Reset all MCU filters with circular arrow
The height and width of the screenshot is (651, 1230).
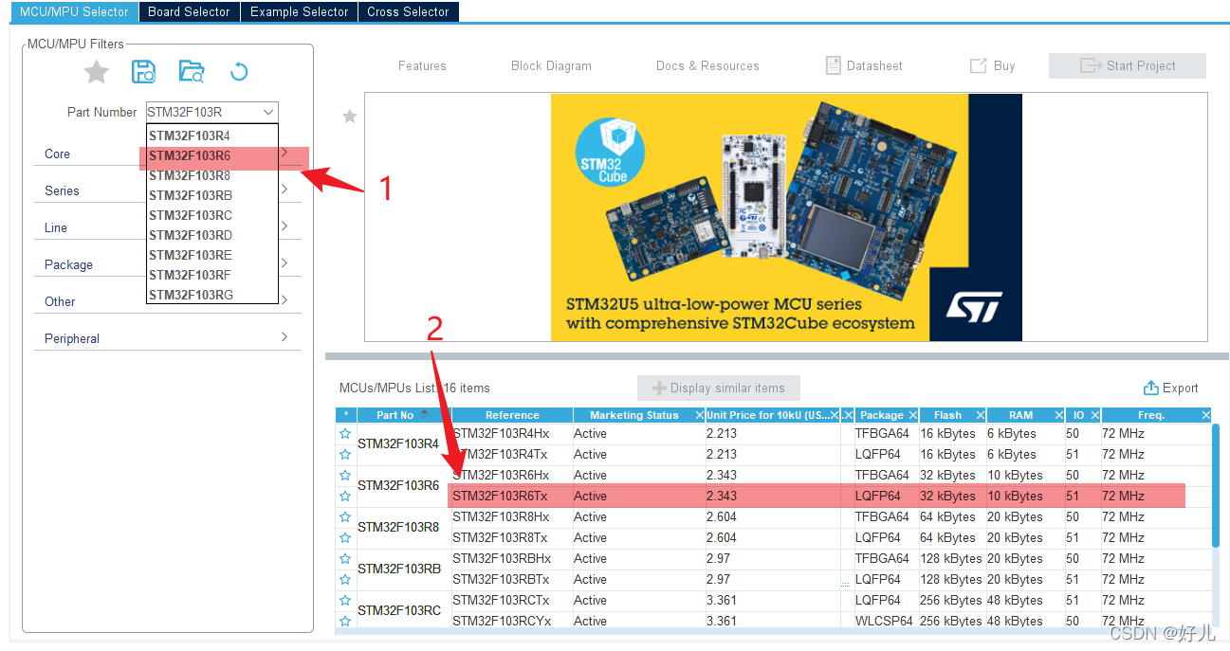click(x=239, y=71)
